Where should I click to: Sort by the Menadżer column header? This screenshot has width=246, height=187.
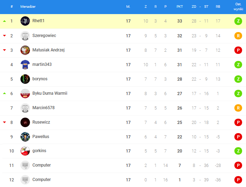pos(28,7)
